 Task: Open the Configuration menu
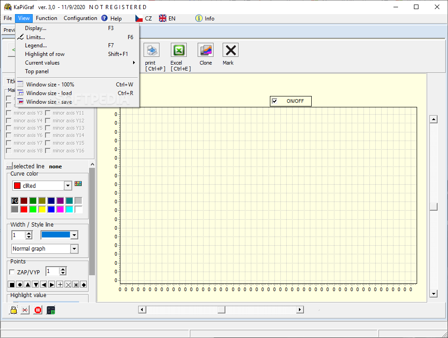pos(80,18)
